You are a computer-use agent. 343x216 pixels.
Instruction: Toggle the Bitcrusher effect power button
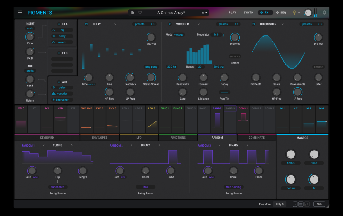[254, 24]
